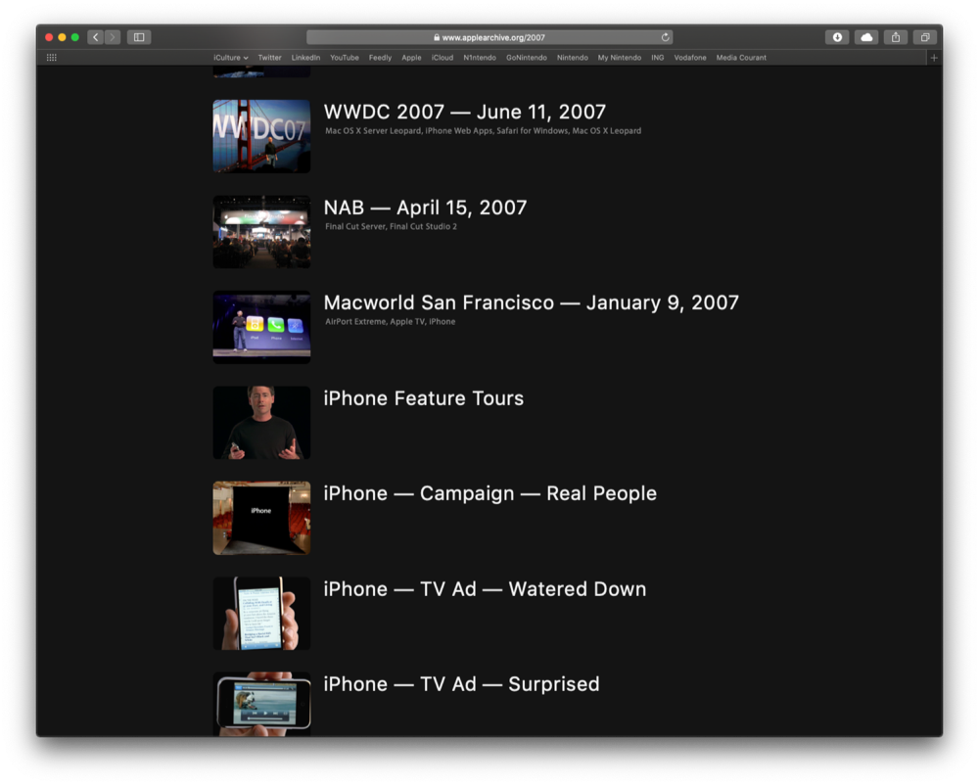Image resolution: width=979 pixels, height=784 pixels.
Task: Open the GoNintendo bookmark
Action: tap(527, 58)
